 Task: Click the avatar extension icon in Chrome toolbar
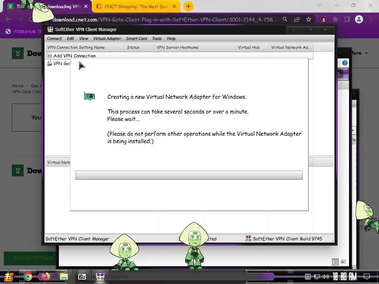323,19
